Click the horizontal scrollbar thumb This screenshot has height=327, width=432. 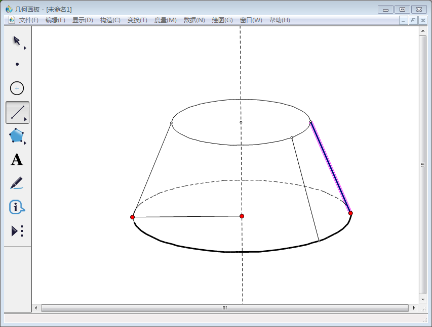click(224, 308)
